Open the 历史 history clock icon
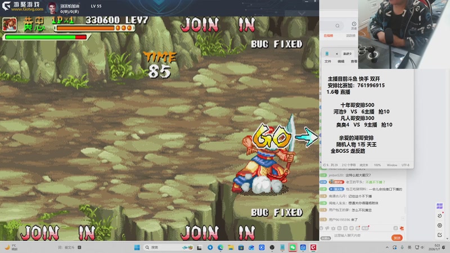The image size is (450, 253). (x=354, y=25)
